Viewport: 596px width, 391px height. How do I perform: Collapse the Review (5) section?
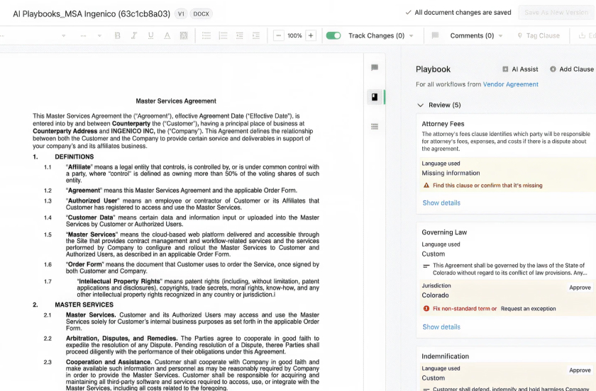point(420,105)
